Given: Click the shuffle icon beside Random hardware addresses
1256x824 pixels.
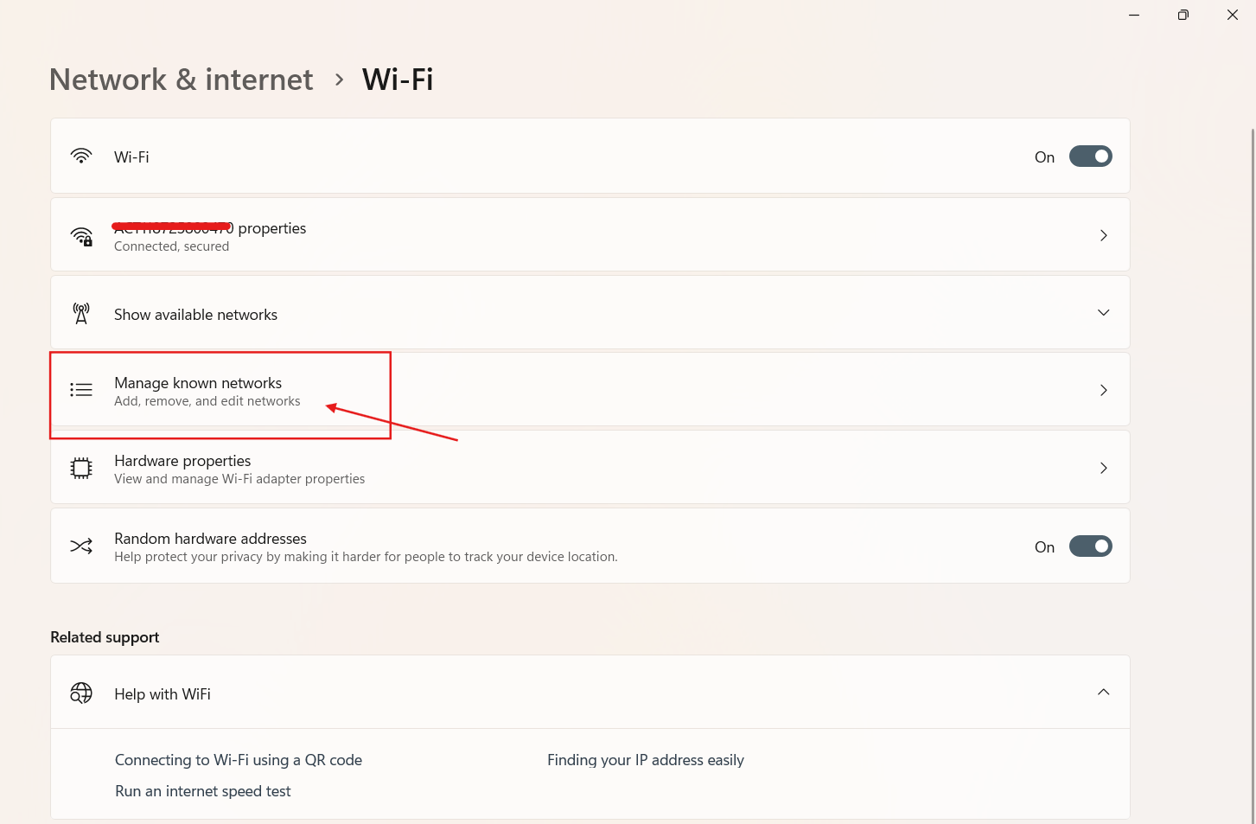Looking at the screenshot, I should (80, 546).
